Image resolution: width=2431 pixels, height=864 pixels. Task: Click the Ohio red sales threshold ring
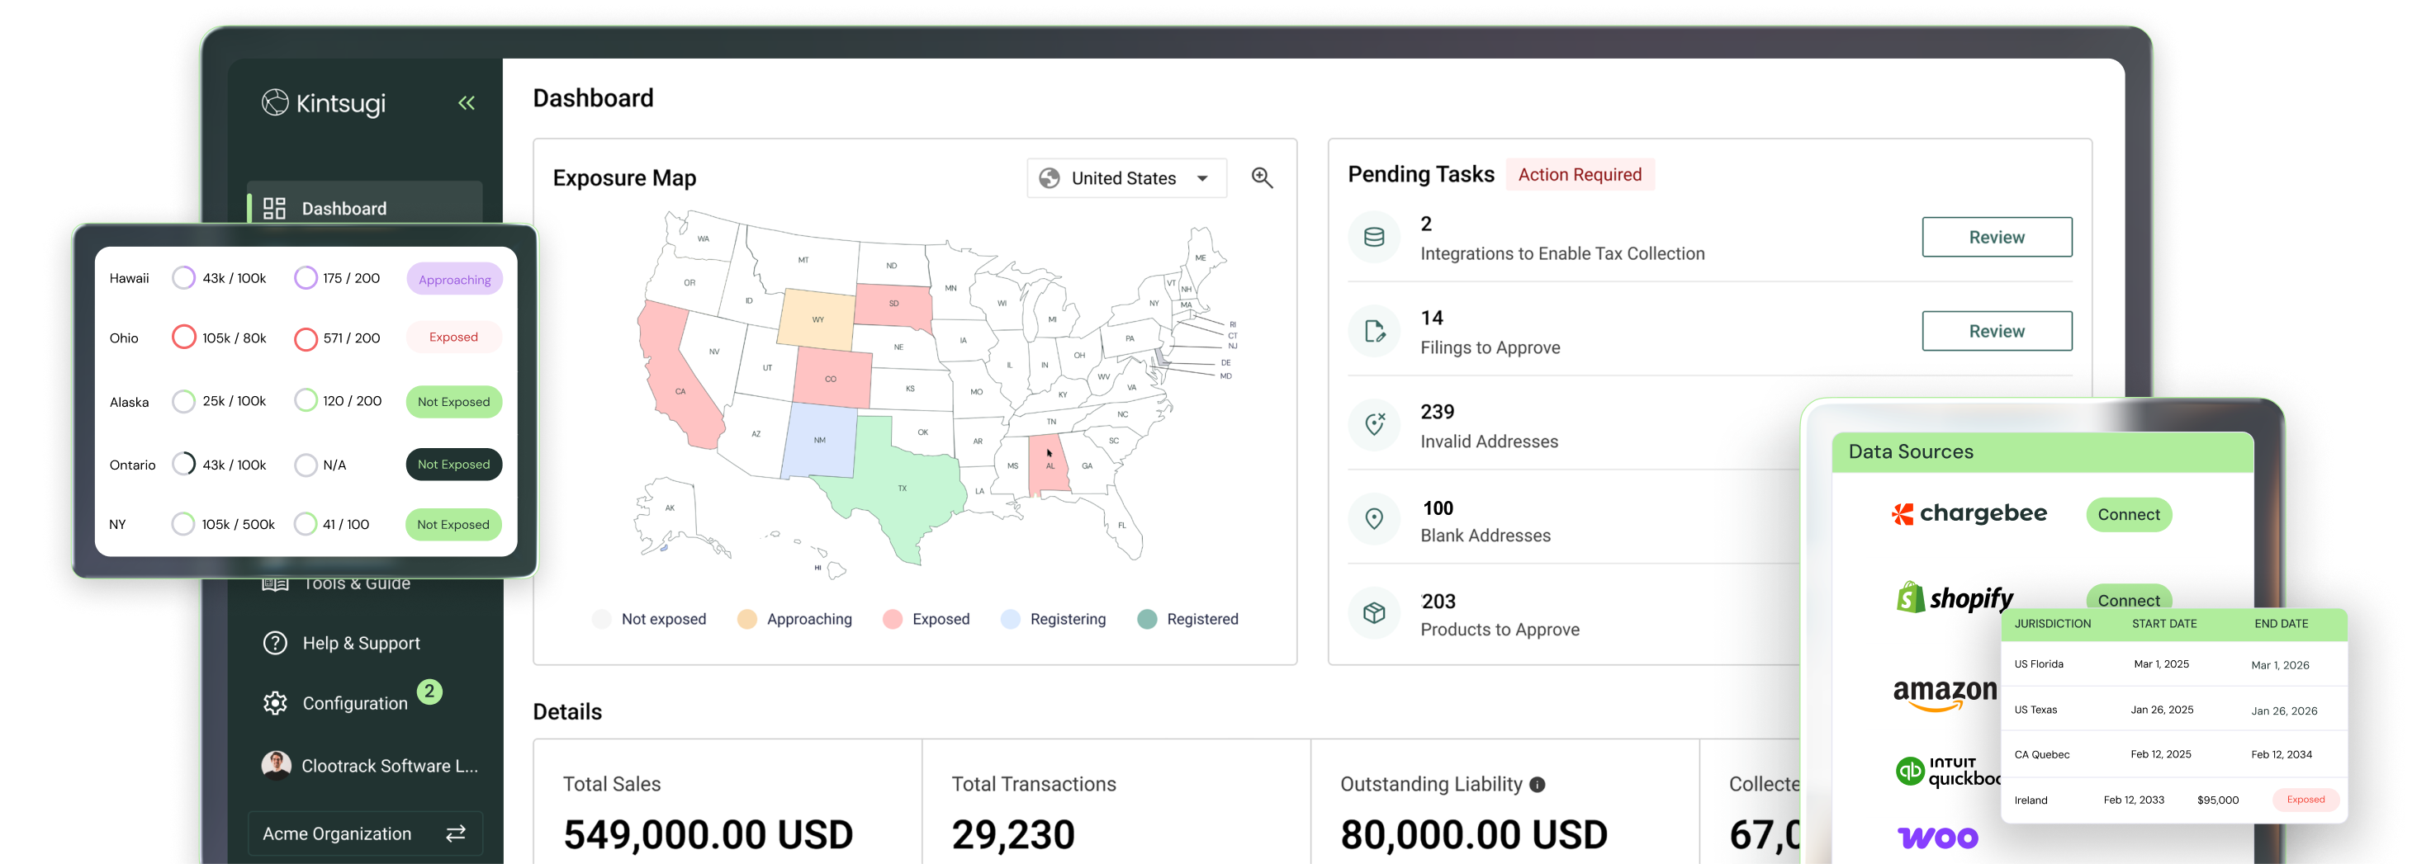click(184, 338)
